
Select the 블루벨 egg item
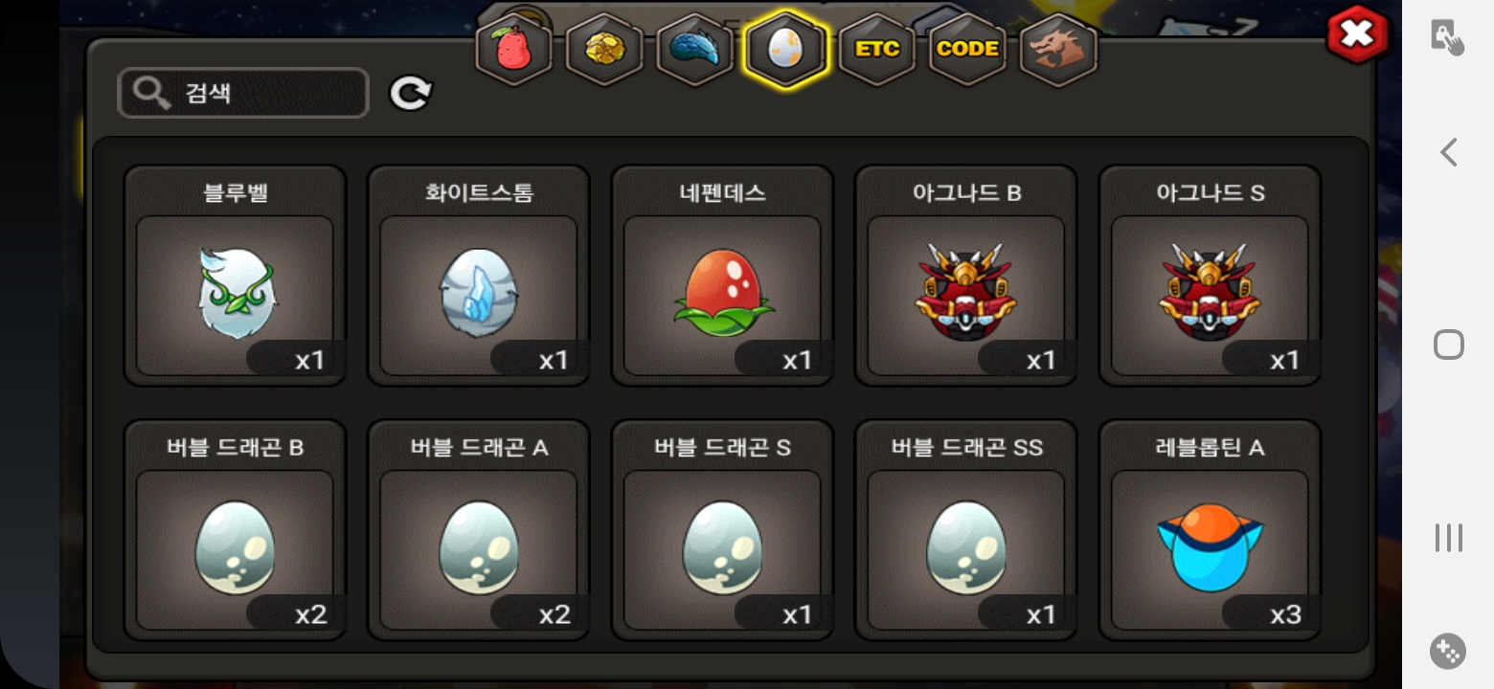235,276
